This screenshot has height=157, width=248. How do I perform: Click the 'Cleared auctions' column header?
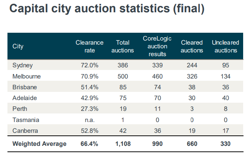coord(192,47)
